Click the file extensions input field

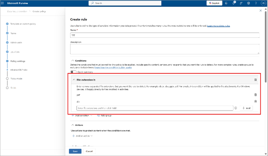tap(155, 108)
